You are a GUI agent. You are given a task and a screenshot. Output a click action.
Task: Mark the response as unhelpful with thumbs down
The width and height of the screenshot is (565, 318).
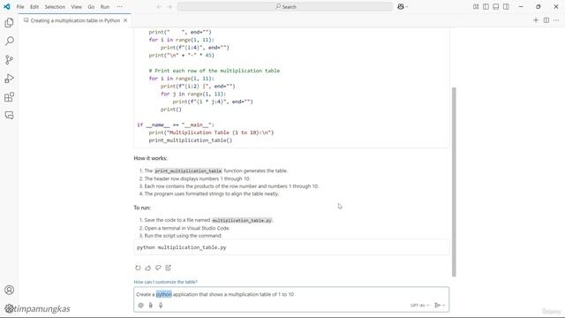click(158, 268)
